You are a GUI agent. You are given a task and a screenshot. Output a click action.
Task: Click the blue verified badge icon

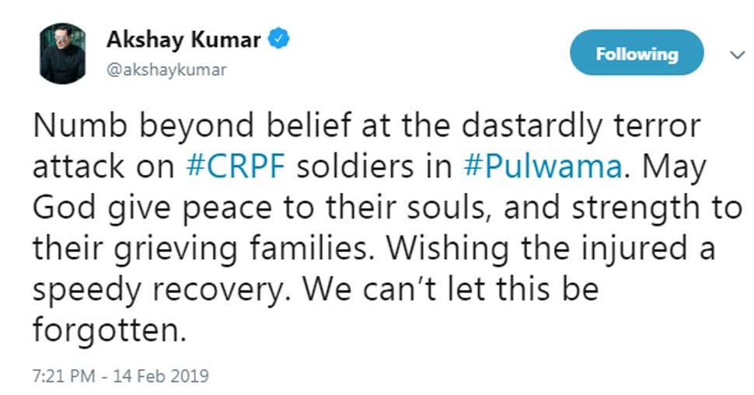(x=278, y=39)
